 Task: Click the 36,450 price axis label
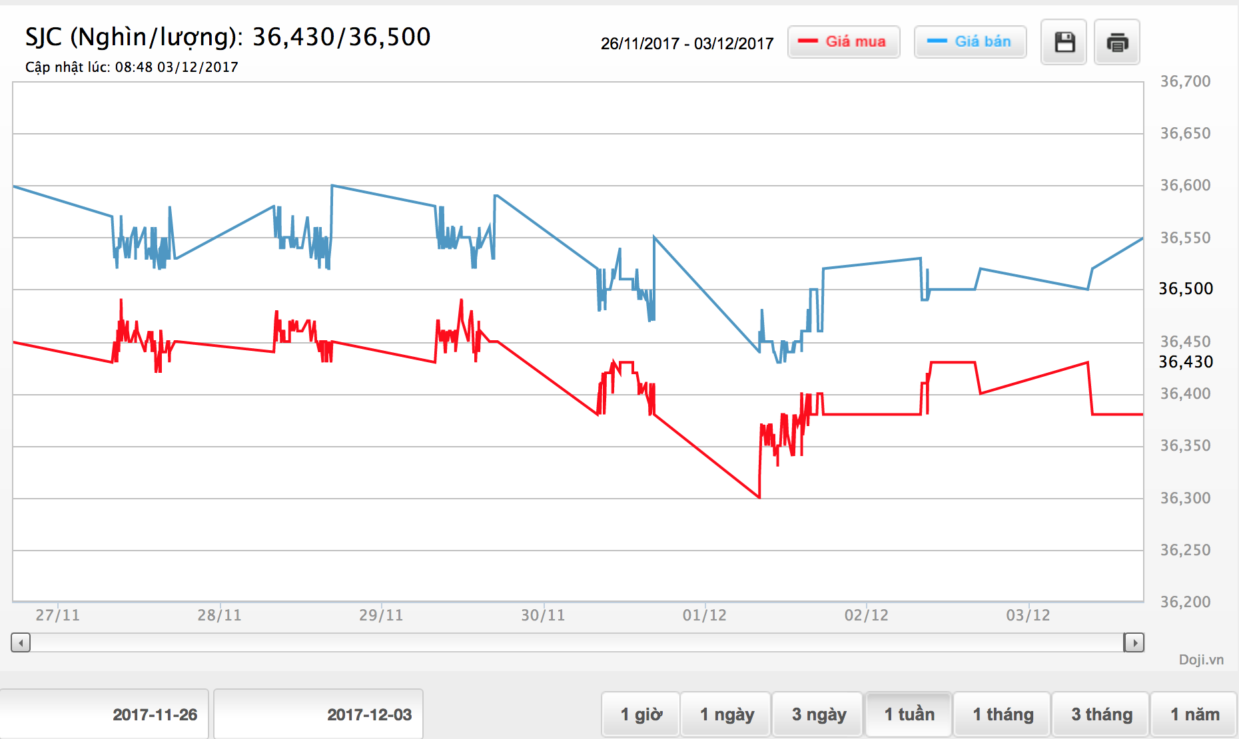[x=1186, y=342]
